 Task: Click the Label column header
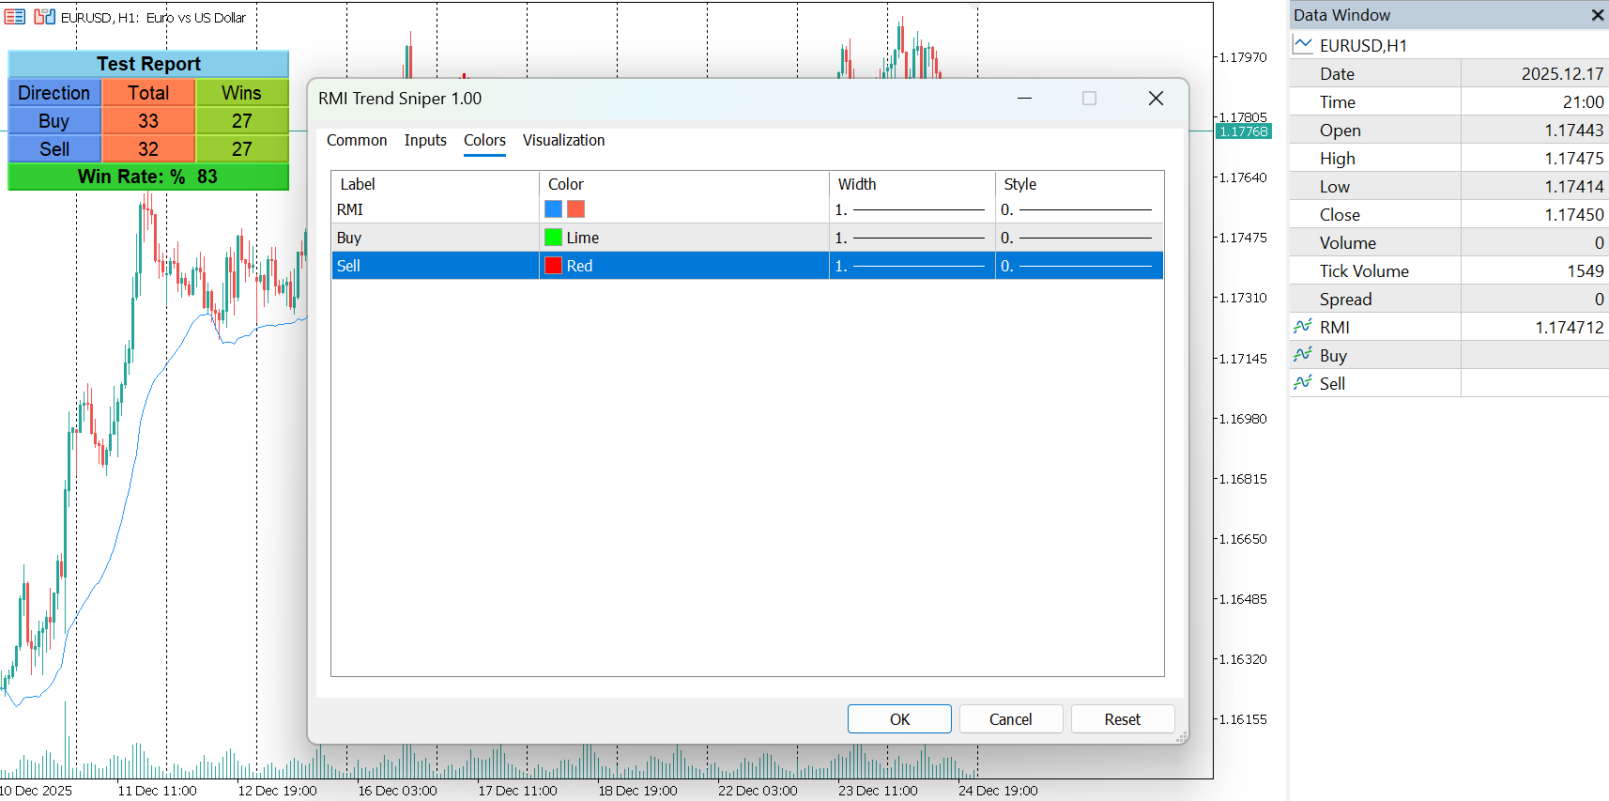435,184
